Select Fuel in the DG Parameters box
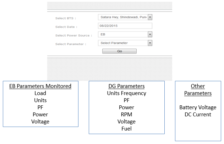This screenshot has width=224, height=144. pyautogui.click(x=126, y=129)
